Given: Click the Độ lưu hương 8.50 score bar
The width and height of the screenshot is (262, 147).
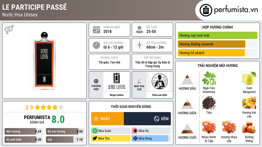Looking at the screenshot, I should tap(65, 131).
